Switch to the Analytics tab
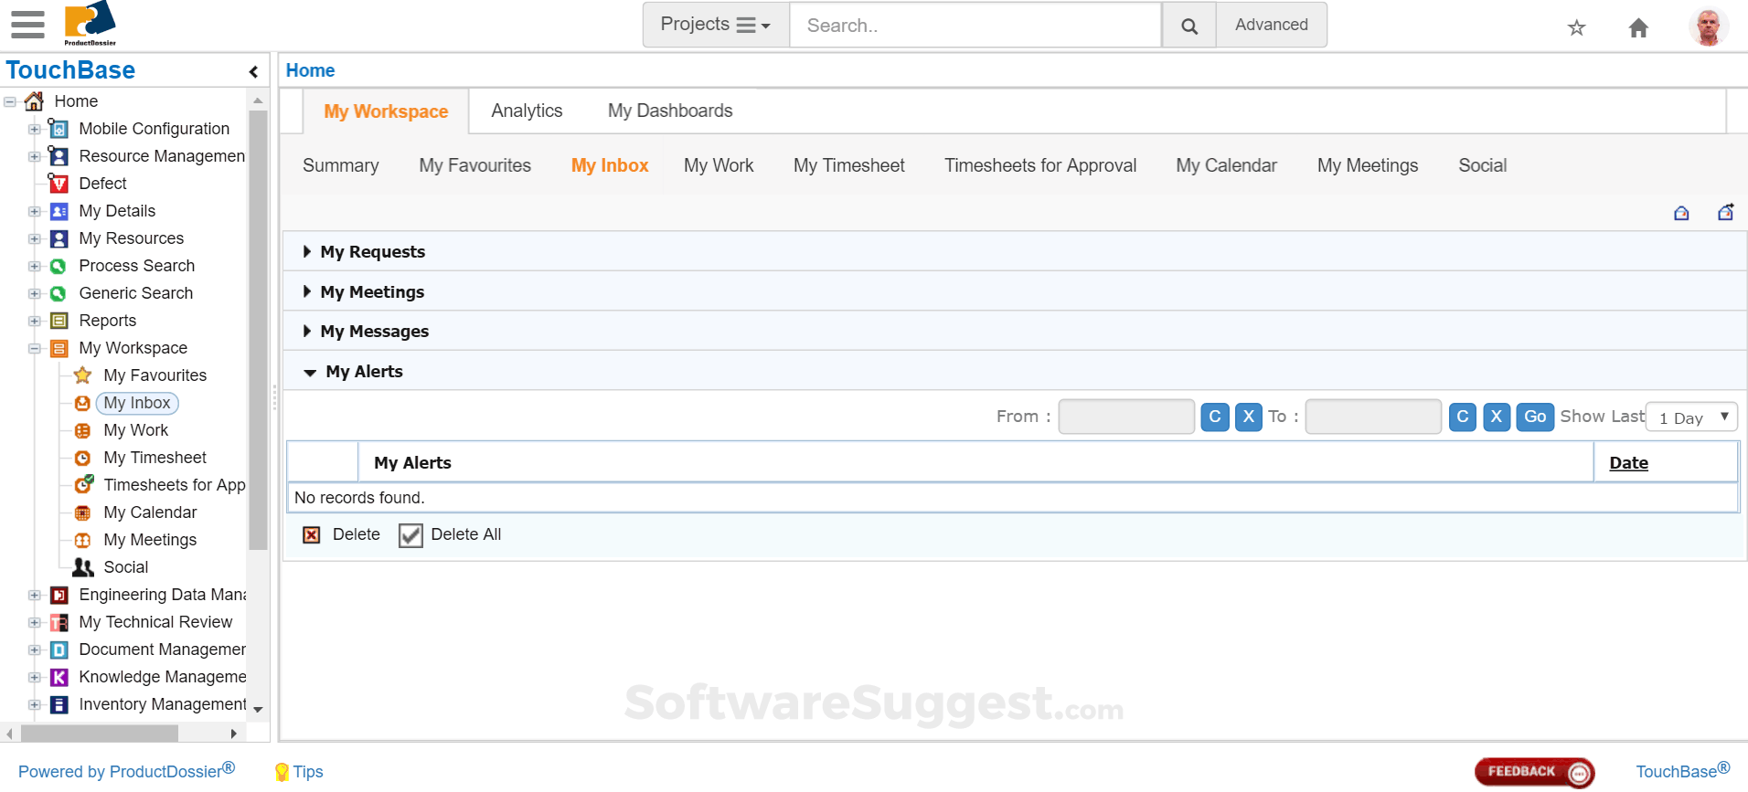This screenshot has height=792, width=1748. point(527,111)
